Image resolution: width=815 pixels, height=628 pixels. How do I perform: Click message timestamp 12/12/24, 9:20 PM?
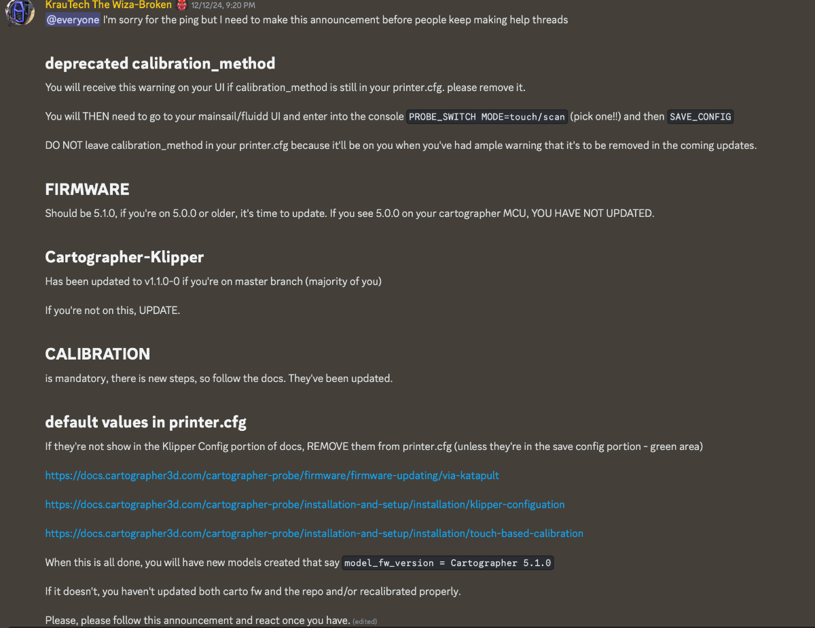223,5
